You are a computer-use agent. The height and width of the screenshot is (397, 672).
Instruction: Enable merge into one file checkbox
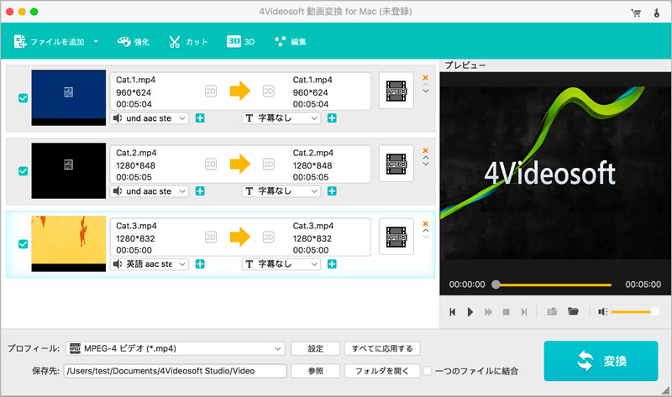(428, 370)
